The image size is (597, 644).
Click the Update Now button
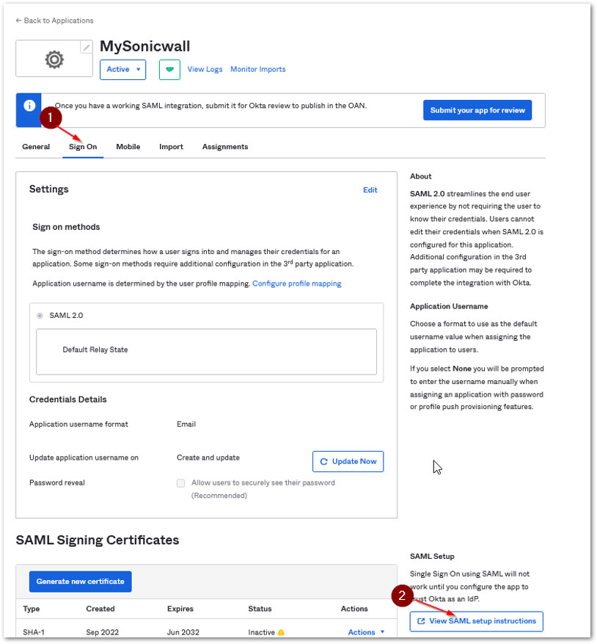pyautogui.click(x=348, y=461)
